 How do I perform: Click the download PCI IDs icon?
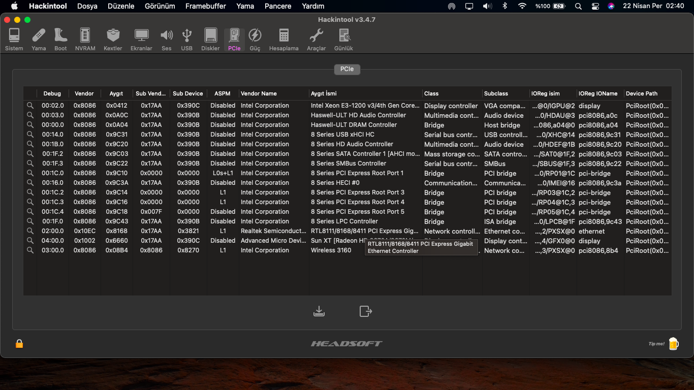click(319, 311)
